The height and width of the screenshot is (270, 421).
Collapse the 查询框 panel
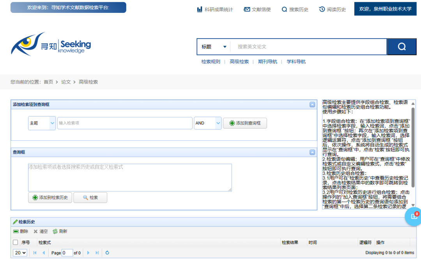pyautogui.click(x=312, y=152)
